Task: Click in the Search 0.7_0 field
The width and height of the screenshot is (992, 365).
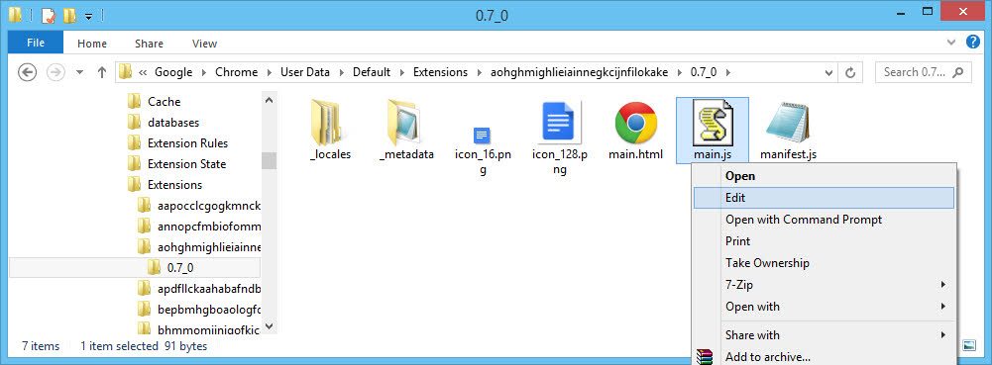Action: [x=923, y=72]
